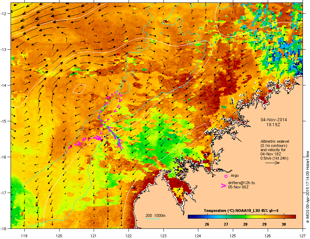Click the 'Altimetric sealevel' legend text
Screen dimensions: 310x239
coord(275,141)
